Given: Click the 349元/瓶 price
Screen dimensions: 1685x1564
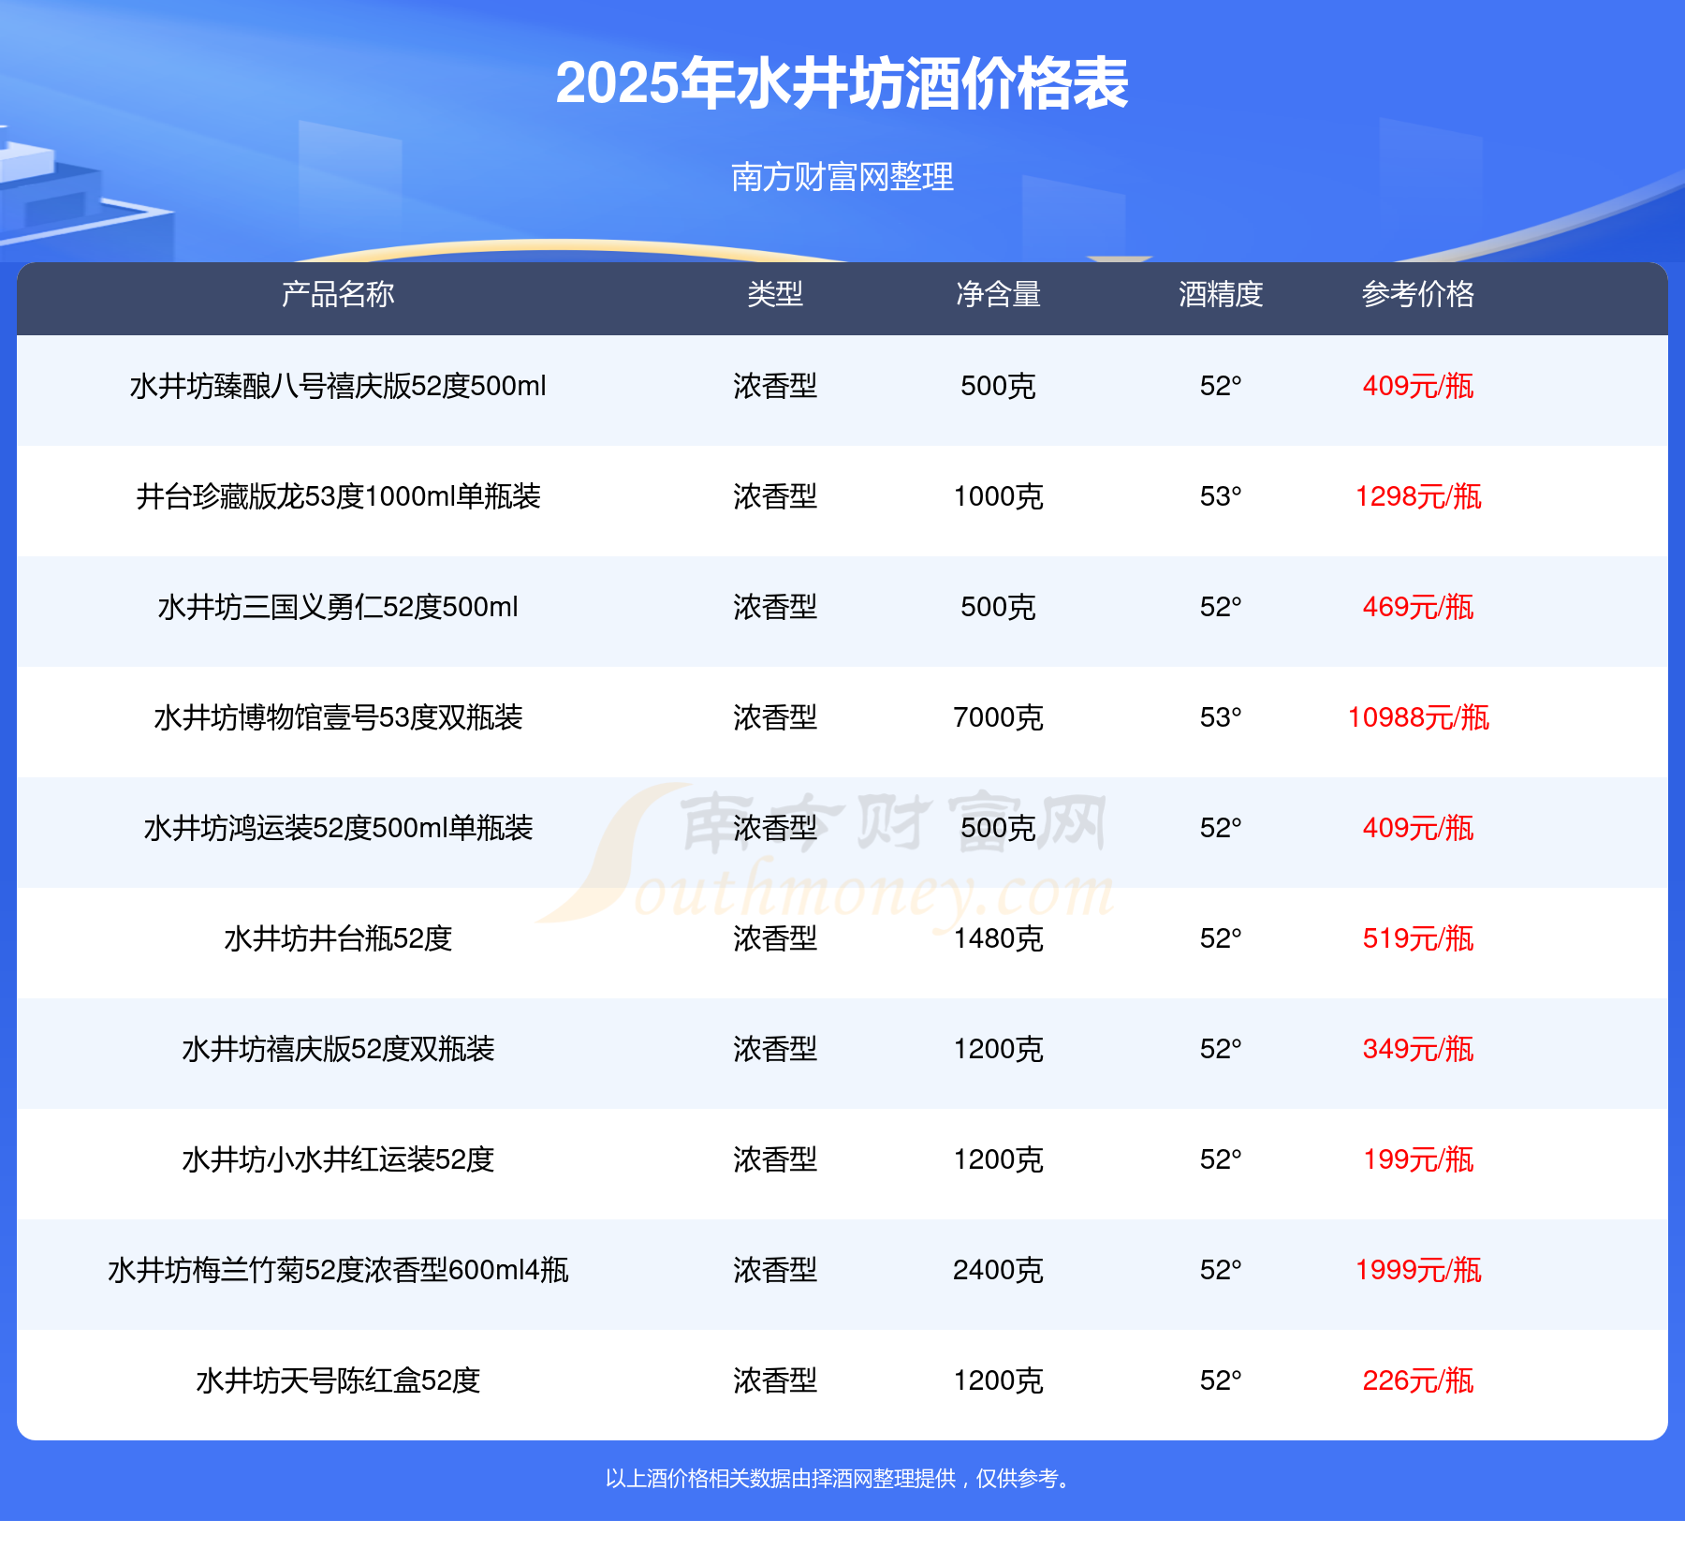Looking at the screenshot, I should 1418,1049.
